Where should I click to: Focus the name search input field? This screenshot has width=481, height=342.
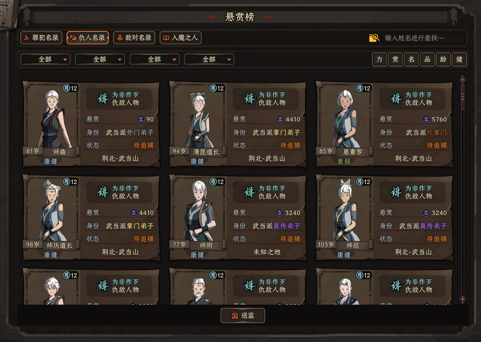tap(423, 38)
